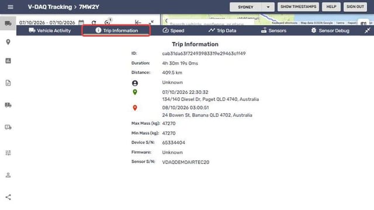This screenshot has height=210, width=374.
Task: Click the share icon in sidebar
Action: [8, 197]
